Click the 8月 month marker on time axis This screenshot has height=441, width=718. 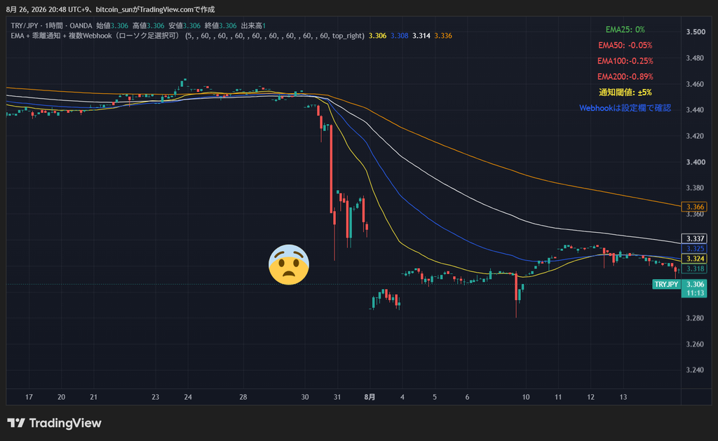370,397
